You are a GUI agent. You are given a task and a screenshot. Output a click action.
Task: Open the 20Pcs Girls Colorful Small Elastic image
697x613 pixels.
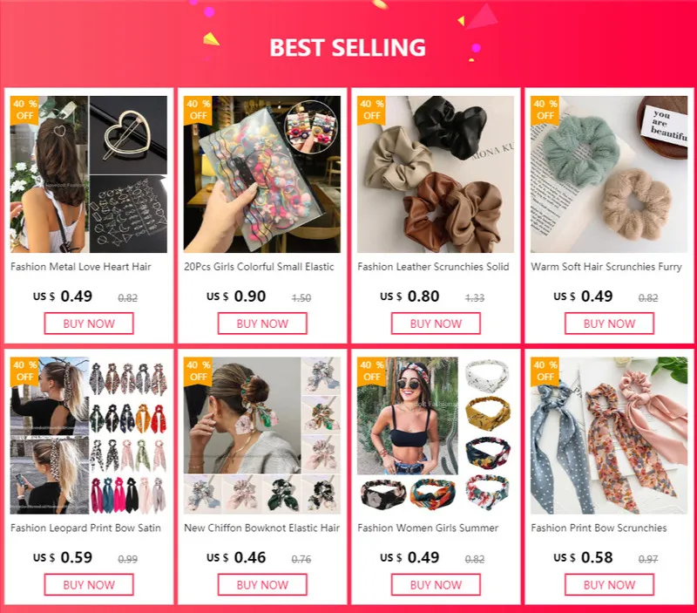(262, 174)
